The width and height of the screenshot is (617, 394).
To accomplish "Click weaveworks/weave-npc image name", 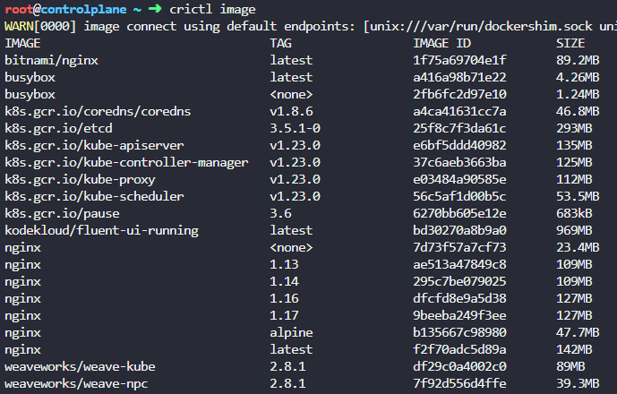I will click(76, 383).
